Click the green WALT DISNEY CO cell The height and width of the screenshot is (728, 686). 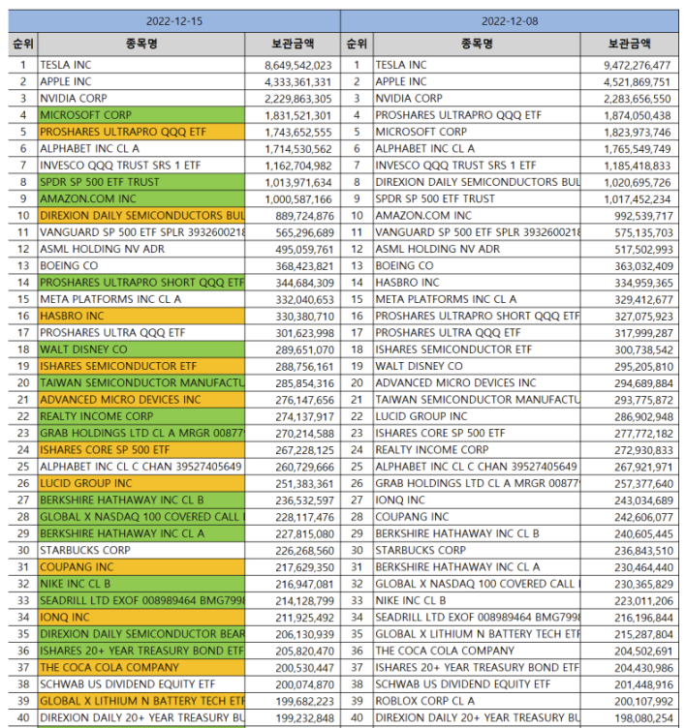[x=141, y=349]
